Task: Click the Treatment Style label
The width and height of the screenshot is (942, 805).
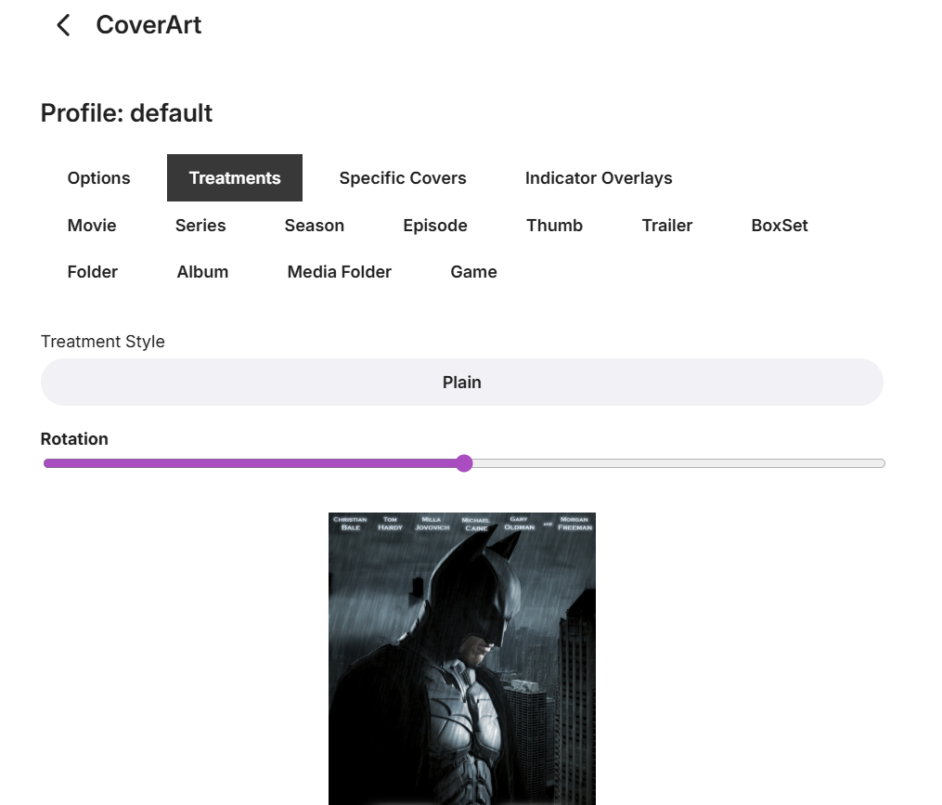Action: coord(103,342)
